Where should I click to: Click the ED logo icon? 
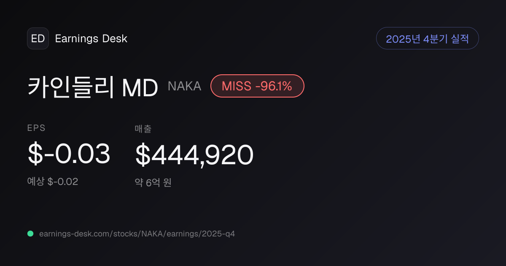point(38,38)
